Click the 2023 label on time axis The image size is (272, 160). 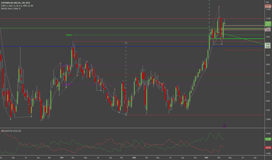[x=206, y=158]
